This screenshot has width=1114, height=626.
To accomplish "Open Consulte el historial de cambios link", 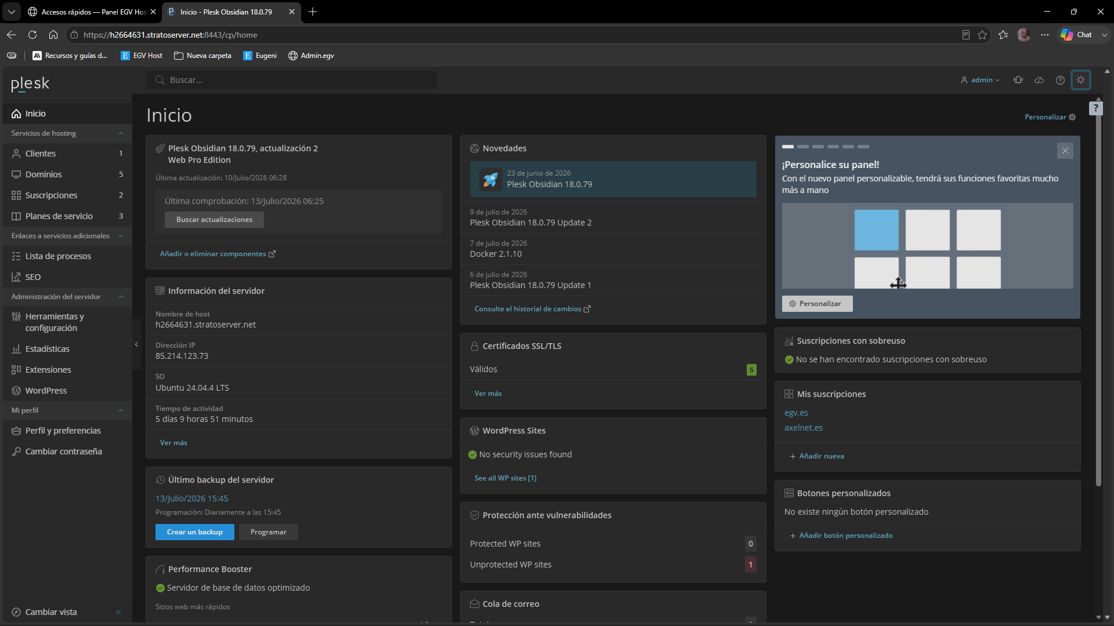I will [x=532, y=309].
